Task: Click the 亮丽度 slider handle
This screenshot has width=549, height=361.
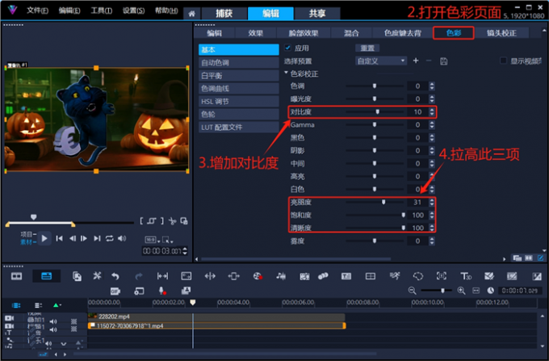Action: tap(383, 202)
